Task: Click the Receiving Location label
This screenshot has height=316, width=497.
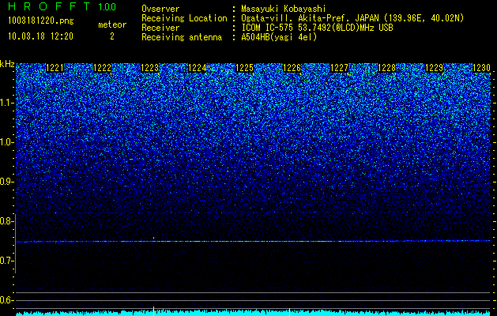Action: pos(184,18)
